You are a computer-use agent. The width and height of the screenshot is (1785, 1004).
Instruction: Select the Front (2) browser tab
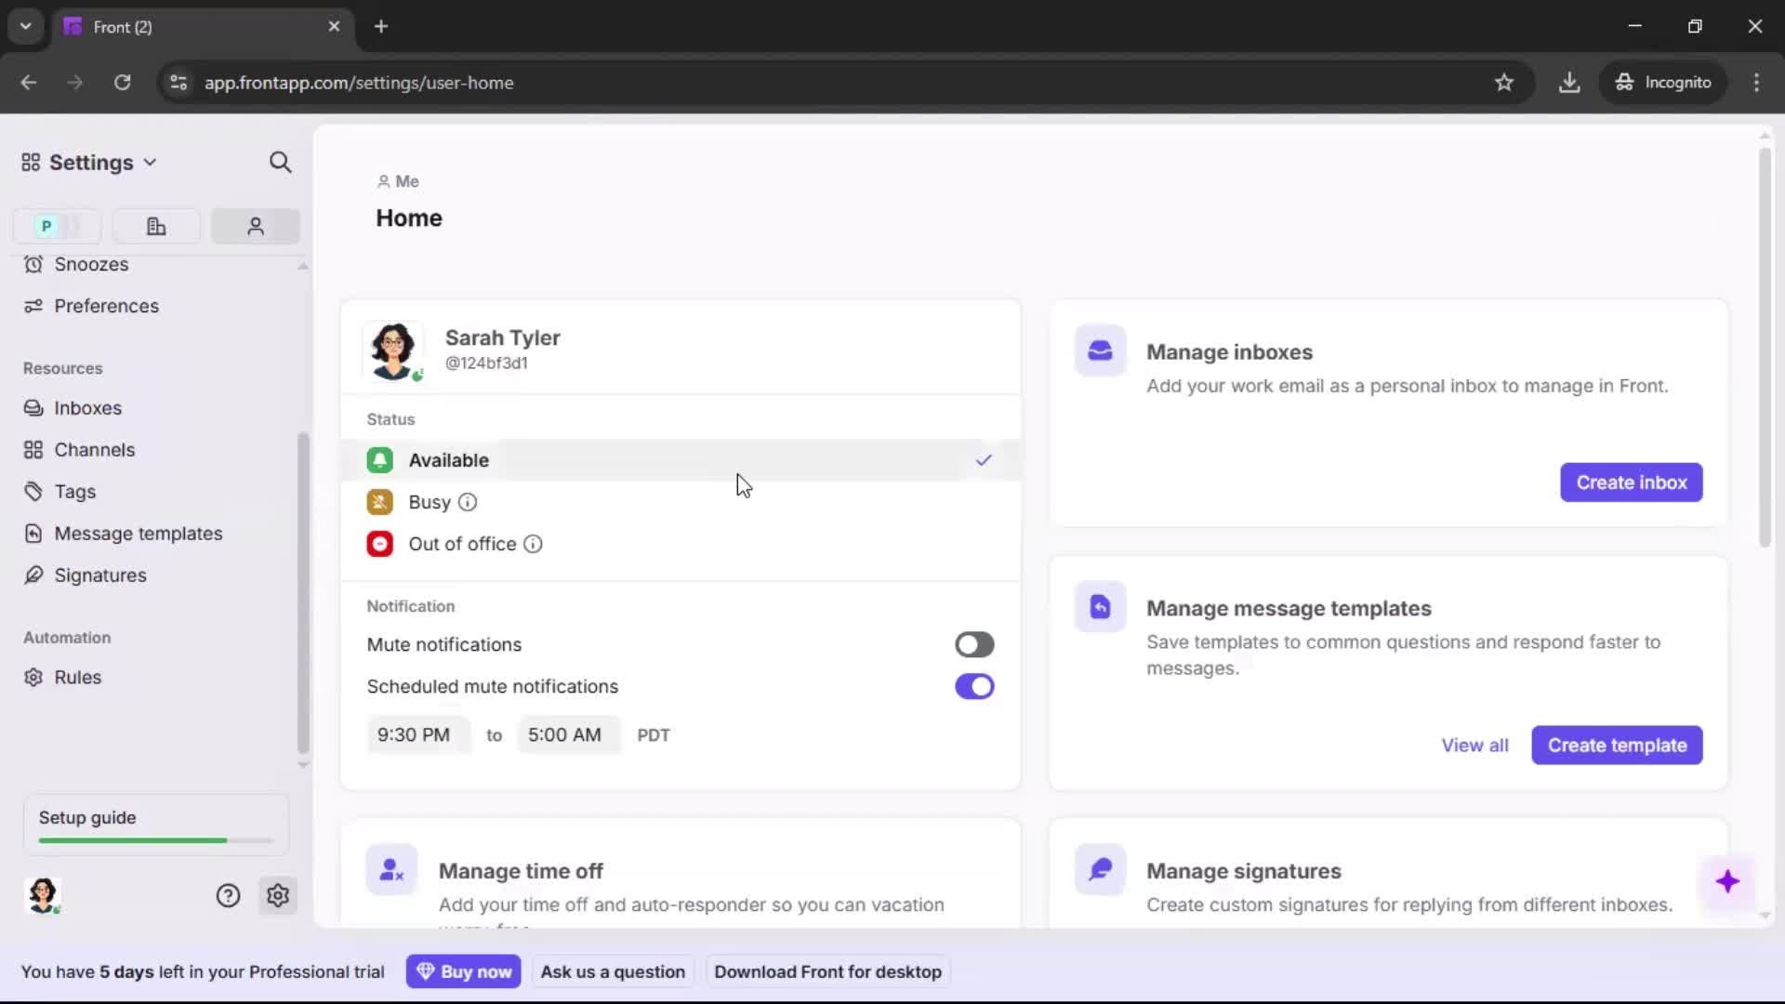(x=167, y=26)
